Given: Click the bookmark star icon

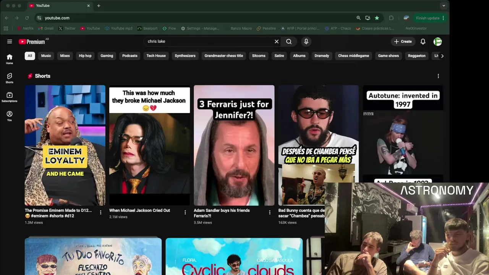Looking at the screenshot, I should coord(377,18).
